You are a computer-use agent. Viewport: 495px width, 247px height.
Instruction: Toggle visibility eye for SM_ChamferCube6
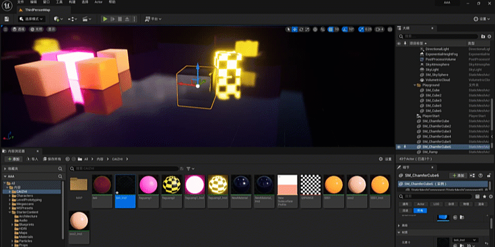point(399,147)
